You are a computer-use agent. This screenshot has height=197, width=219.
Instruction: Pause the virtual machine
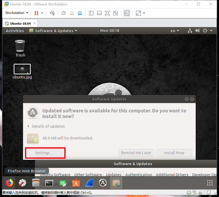[x=36, y=13]
